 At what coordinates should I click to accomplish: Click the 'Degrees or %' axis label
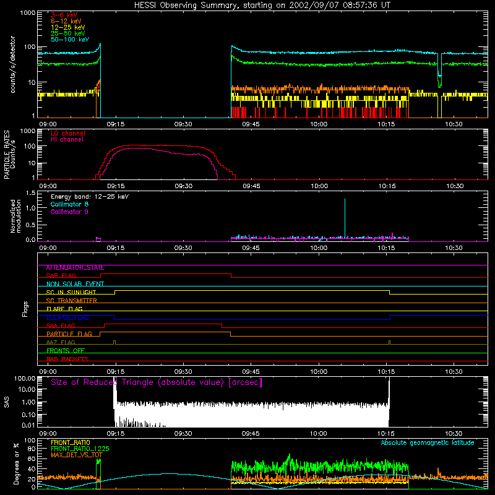[16, 463]
